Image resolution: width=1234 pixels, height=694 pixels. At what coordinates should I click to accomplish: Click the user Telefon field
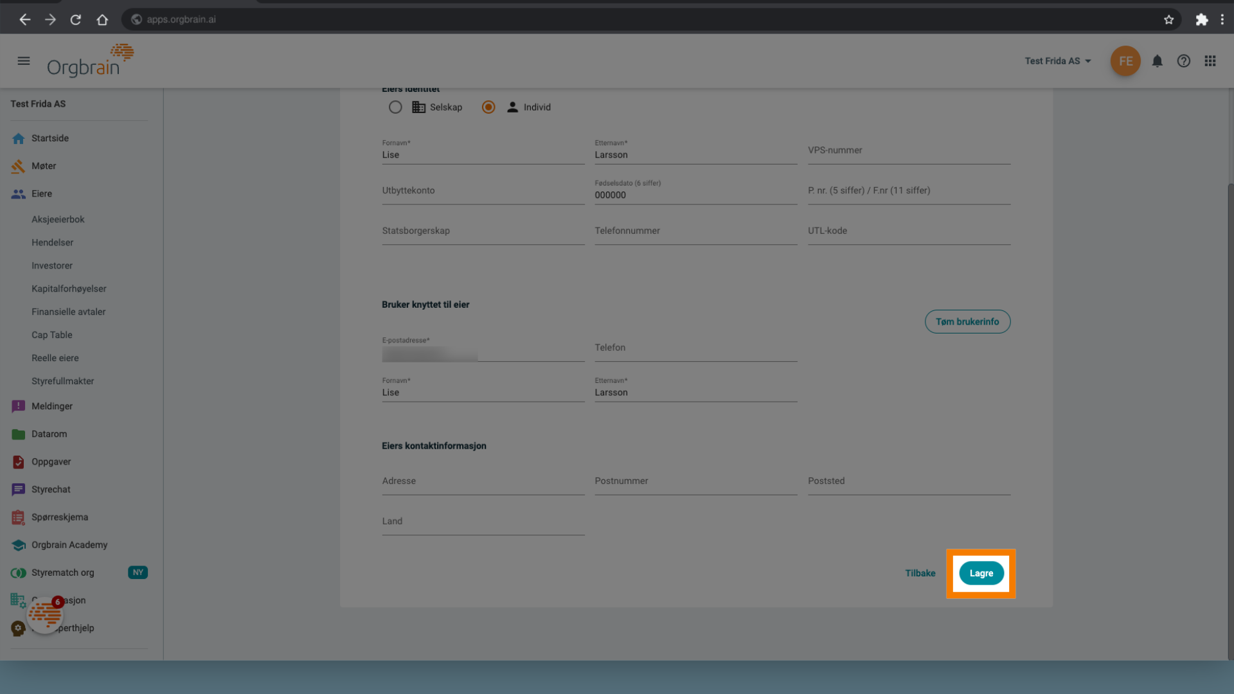coord(695,349)
